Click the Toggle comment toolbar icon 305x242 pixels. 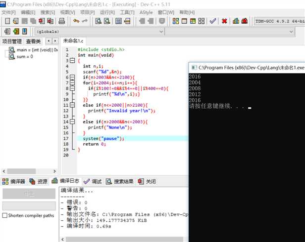click(162, 21)
